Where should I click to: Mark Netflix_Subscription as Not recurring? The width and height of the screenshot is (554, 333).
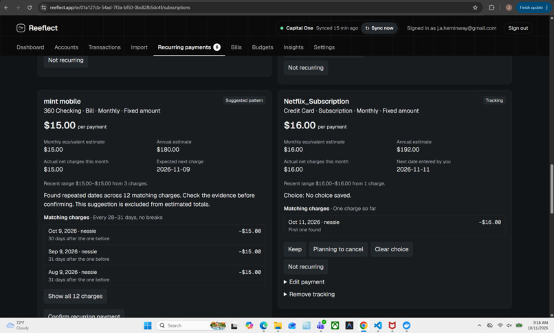(x=306, y=266)
